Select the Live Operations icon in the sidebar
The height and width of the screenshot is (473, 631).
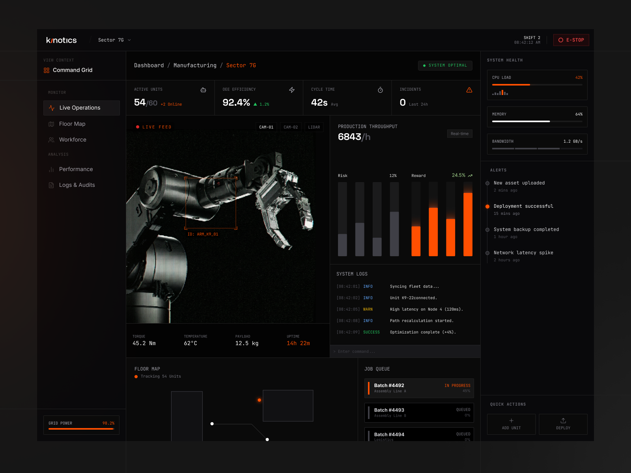(52, 108)
